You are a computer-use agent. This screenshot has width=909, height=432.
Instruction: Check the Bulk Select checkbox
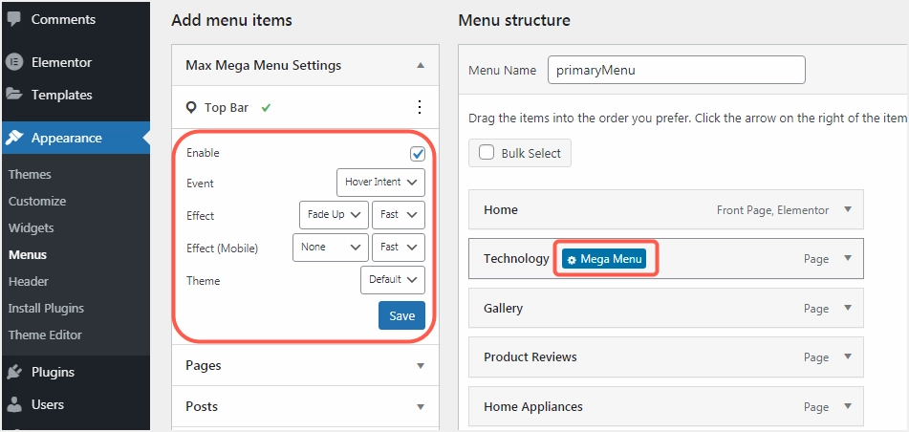pos(487,153)
